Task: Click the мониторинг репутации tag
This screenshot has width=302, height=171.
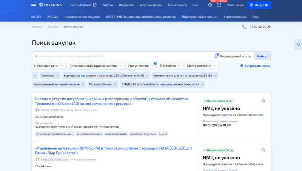Action: tap(143, 134)
